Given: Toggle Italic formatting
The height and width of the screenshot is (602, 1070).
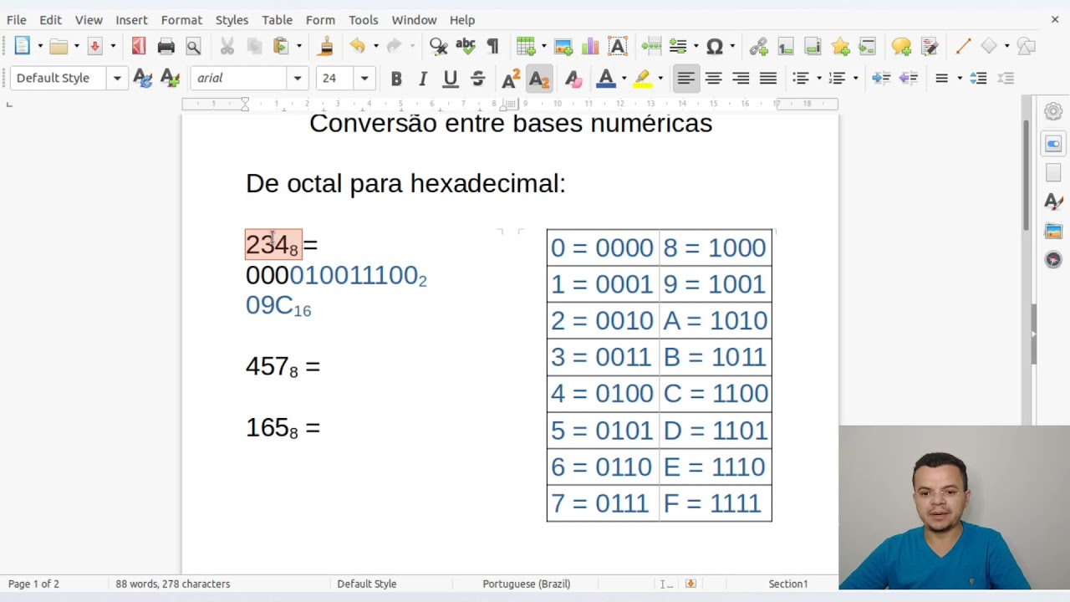Looking at the screenshot, I should (x=423, y=78).
